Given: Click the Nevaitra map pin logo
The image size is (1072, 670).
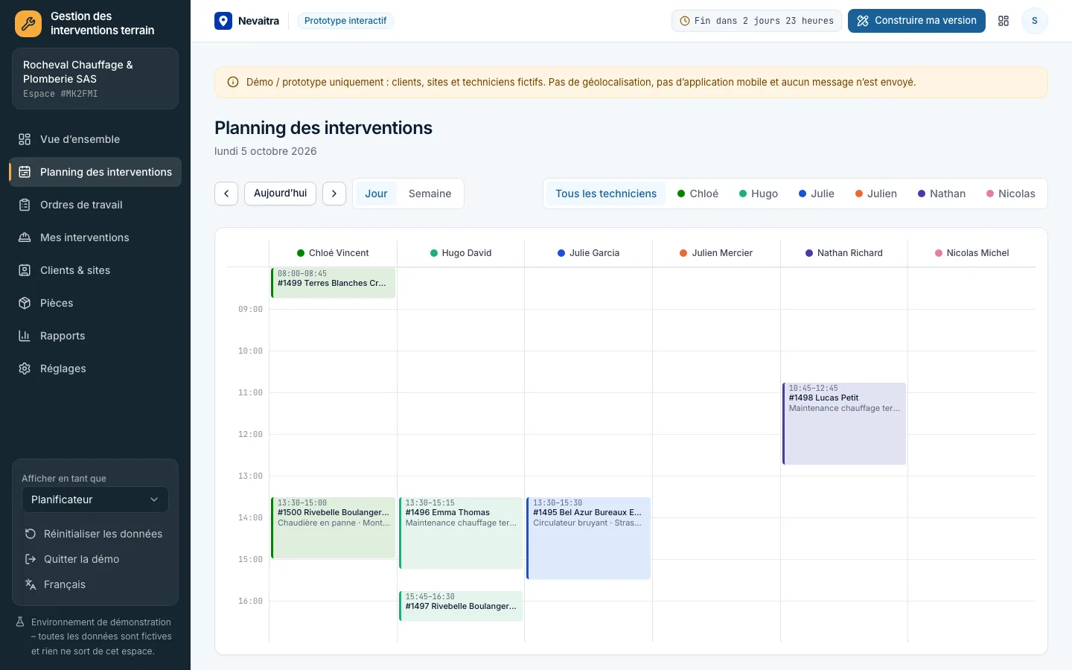Looking at the screenshot, I should [223, 21].
